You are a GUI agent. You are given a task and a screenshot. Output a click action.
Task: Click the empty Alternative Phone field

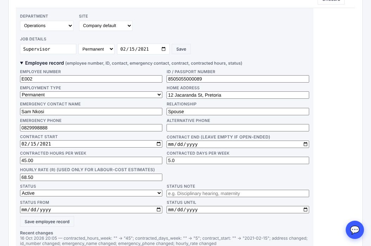click(238, 128)
